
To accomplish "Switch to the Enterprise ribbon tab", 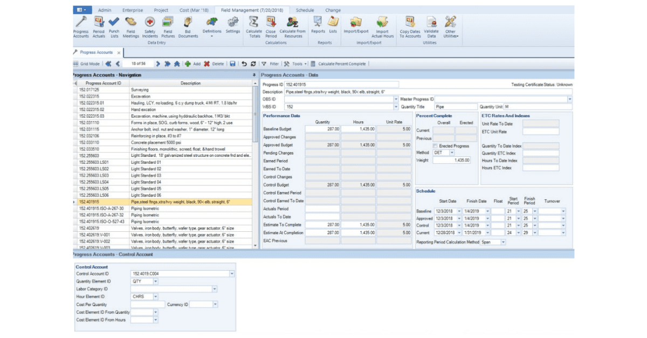I will tap(133, 10).
